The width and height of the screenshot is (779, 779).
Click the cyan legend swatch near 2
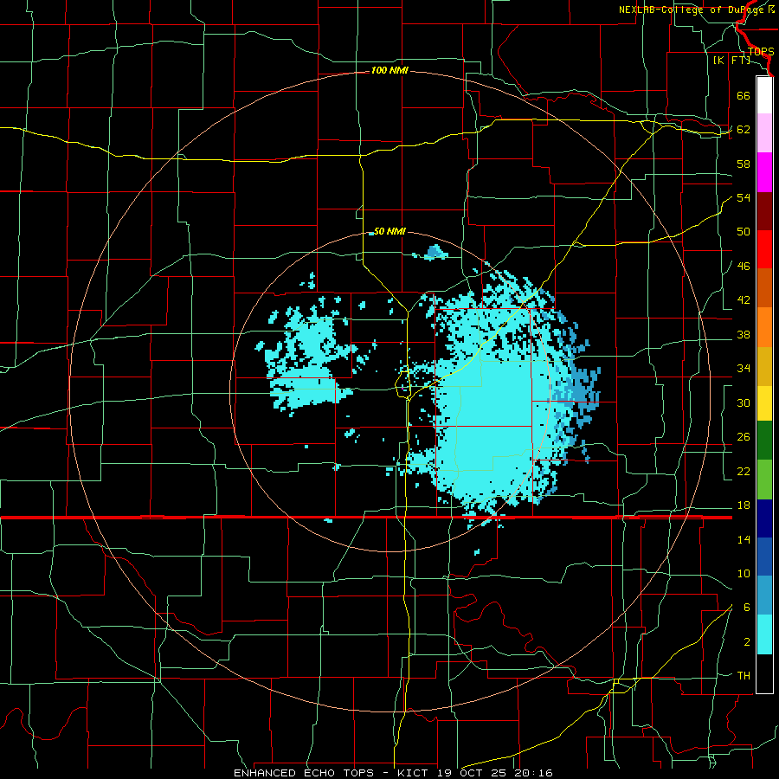point(764,634)
